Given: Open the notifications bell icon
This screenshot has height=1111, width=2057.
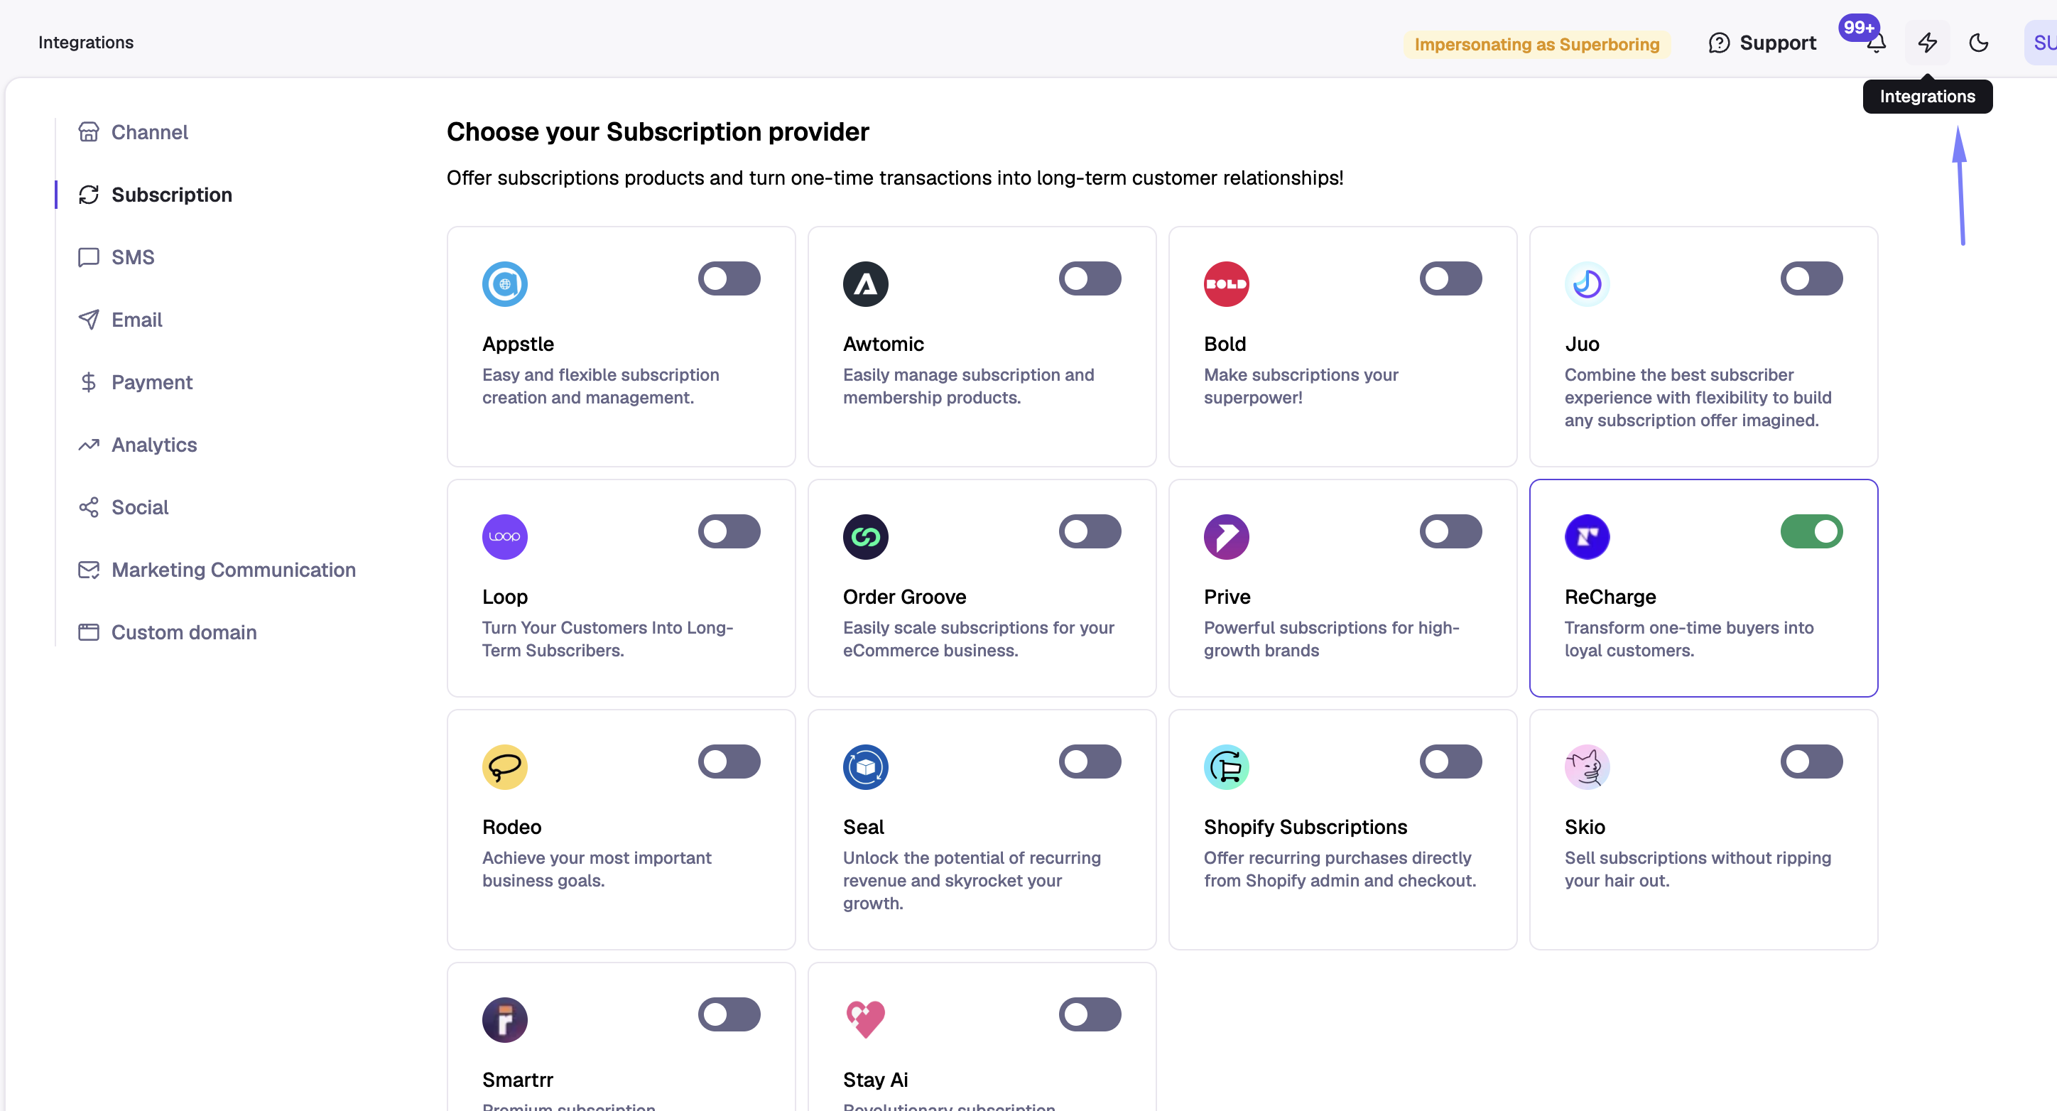Looking at the screenshot, I should [x=1876, y=43].
